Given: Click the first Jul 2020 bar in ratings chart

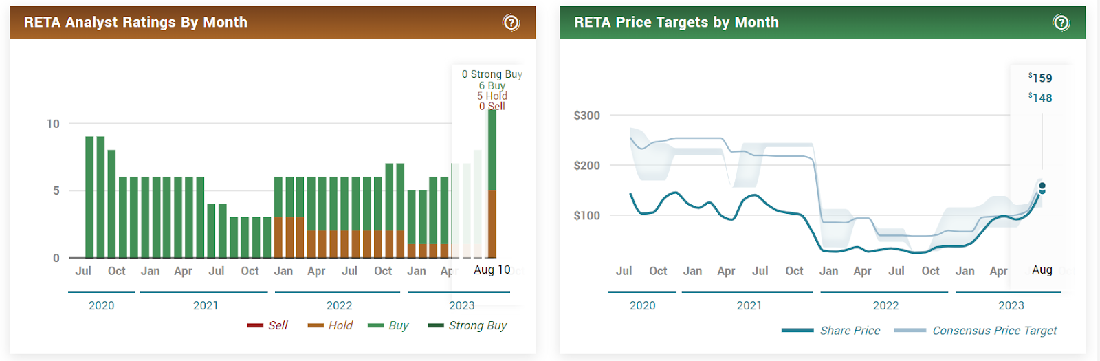Looking at the screenshot, I should (89, 197).
